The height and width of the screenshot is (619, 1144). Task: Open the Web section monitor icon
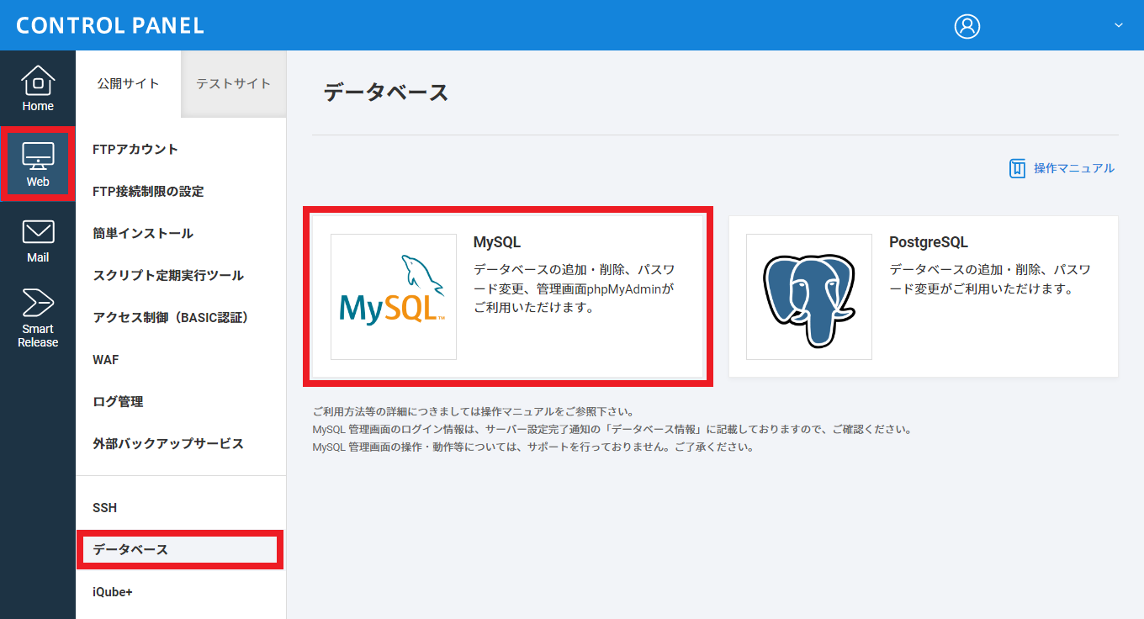[x=38, y=156]
